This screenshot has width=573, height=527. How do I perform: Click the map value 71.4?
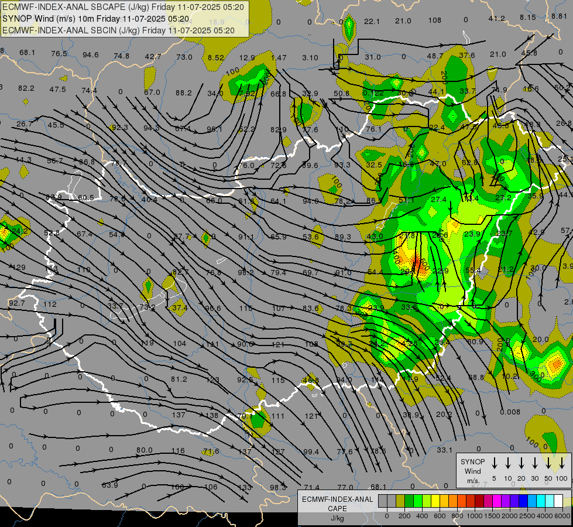(x=311, y=488)
